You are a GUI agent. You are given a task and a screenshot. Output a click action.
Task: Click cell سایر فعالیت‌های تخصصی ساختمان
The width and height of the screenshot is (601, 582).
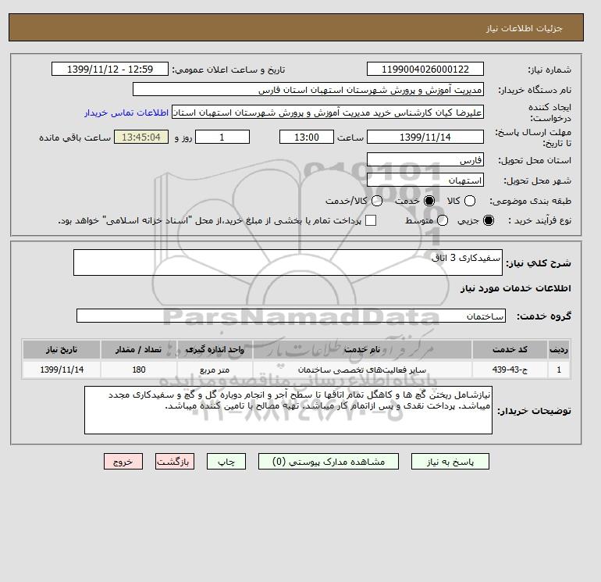tap(362, 370)
